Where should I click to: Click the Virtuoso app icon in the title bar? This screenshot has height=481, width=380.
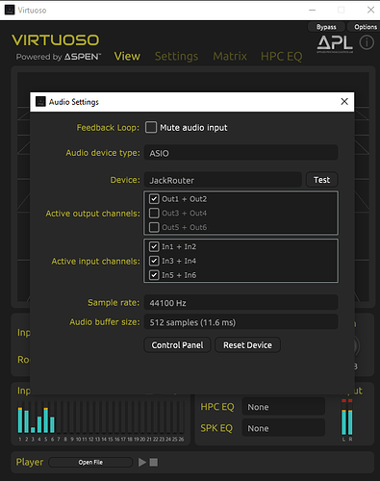tap(10, 10)
